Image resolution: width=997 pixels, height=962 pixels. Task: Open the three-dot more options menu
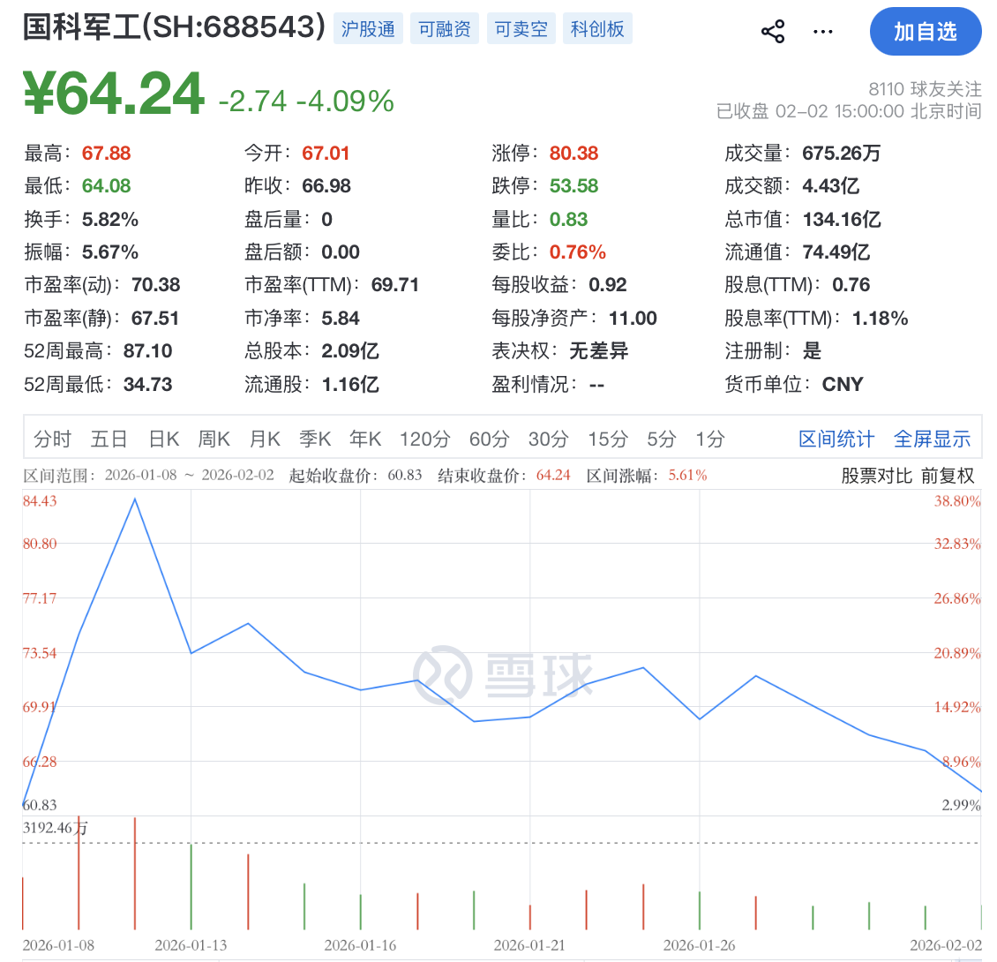pos(822,32)
